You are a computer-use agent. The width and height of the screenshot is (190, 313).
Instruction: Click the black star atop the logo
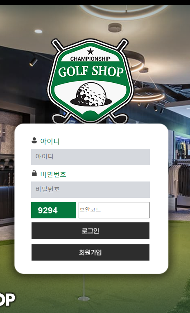coord(90,52)
